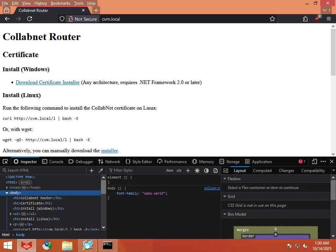Bookmark this page with the star

[272, 19]
